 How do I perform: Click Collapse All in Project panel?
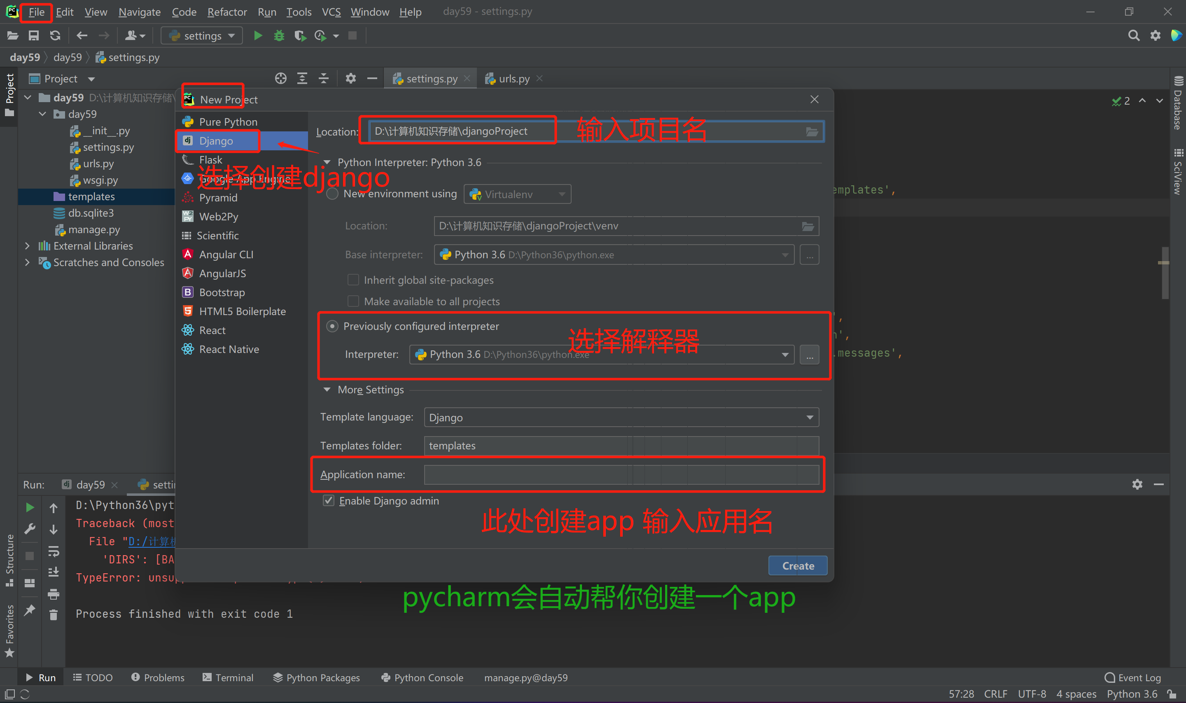coord(324,79)
